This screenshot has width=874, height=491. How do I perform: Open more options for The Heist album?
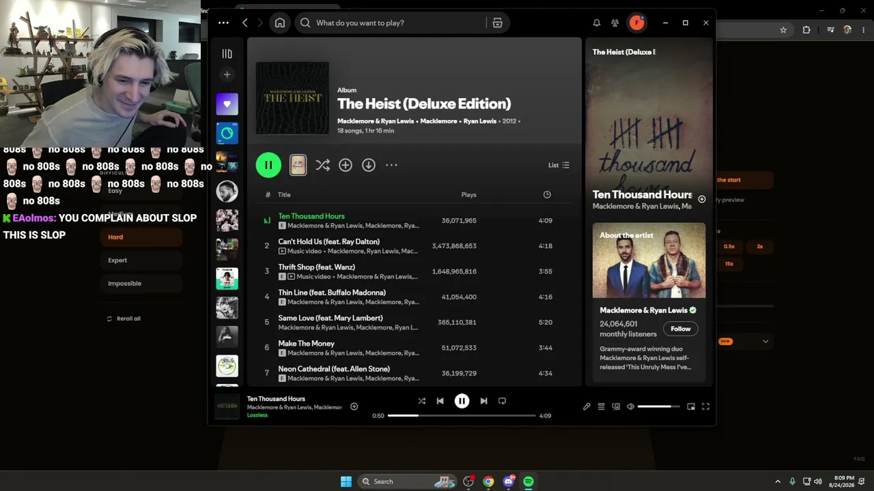pyautogui.click(x=391, y=165)
